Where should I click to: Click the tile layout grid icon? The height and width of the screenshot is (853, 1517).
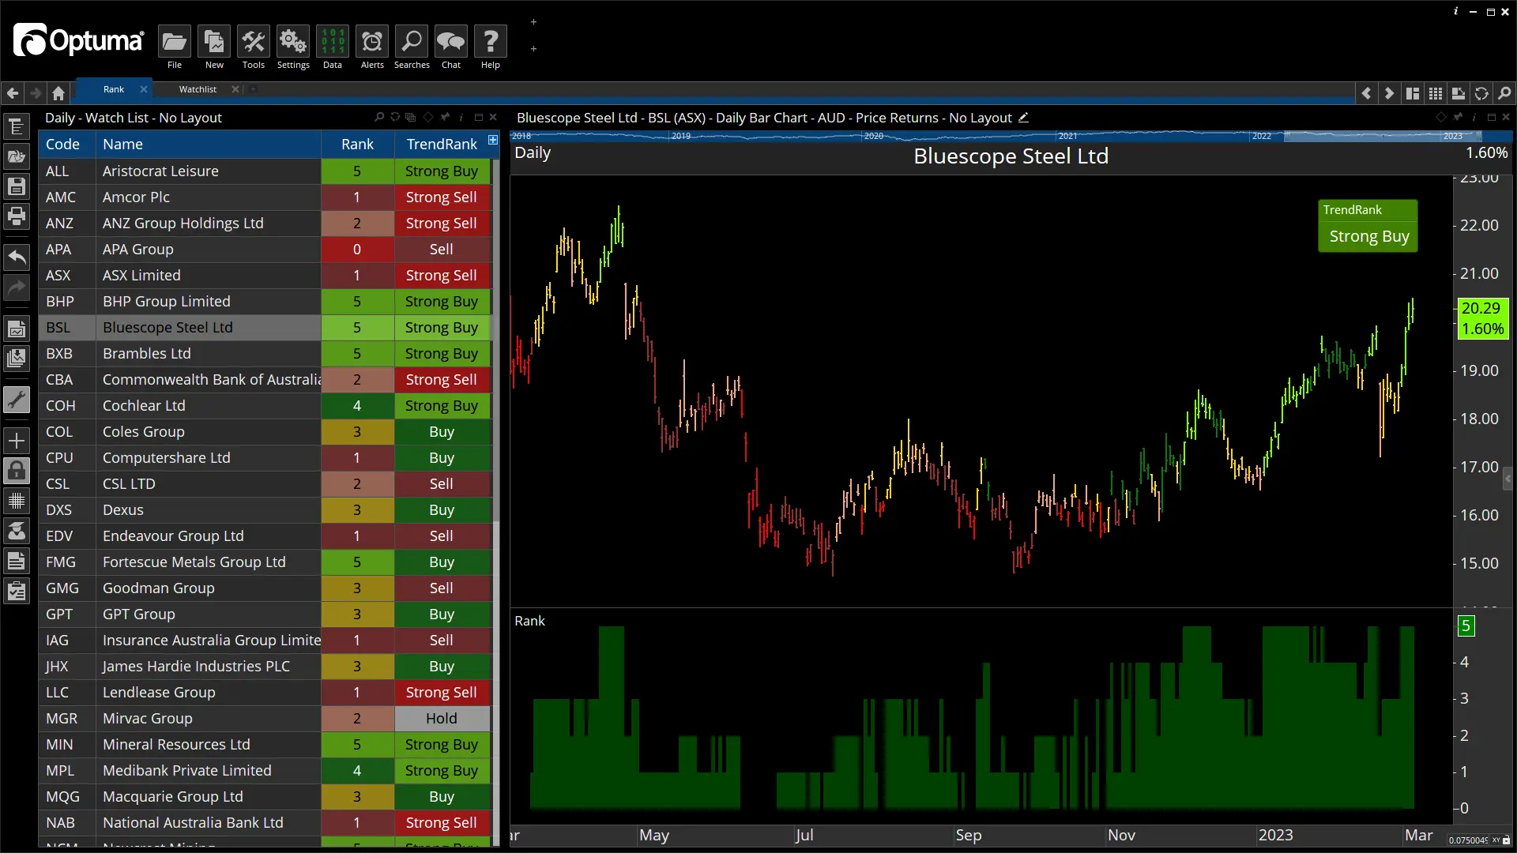[1436, 93]
